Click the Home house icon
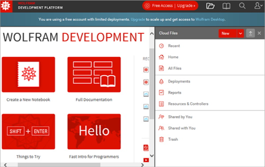Image resolution: width=265 pixels, height=167 pixels. click(x=161, y=57)
